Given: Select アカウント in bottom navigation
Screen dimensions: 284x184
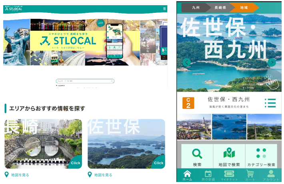Looking at the screenshot, I should [x=271, y=176].
